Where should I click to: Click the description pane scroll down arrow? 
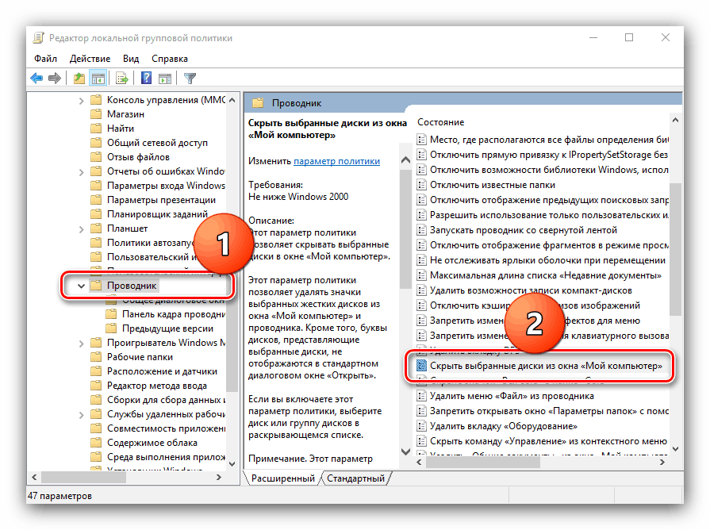405,451
